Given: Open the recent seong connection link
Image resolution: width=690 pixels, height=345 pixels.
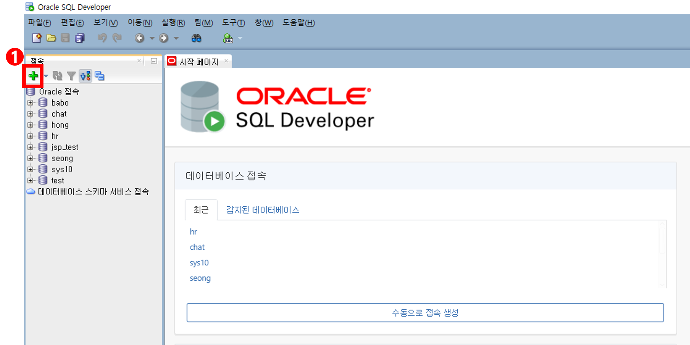Looking at the screenshot, I should tap(200, 278).
